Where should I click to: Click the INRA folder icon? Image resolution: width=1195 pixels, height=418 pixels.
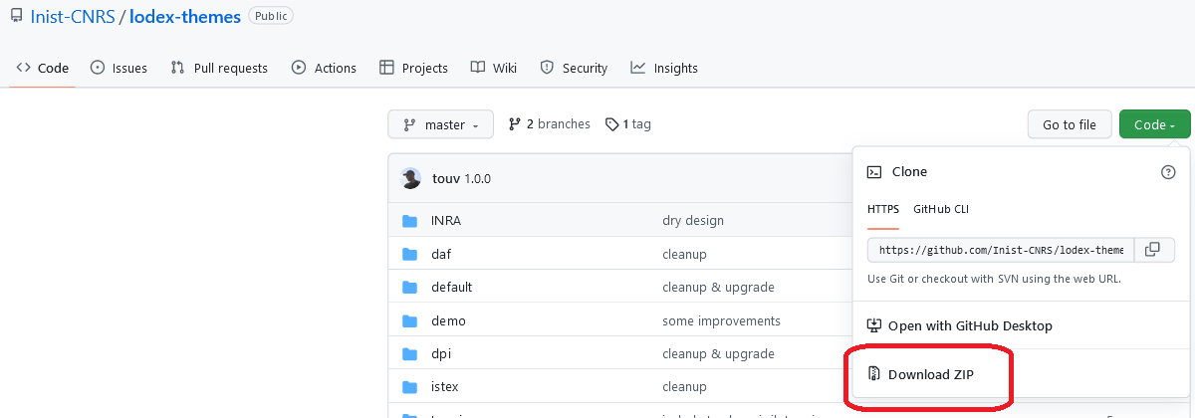coord(409,221)
